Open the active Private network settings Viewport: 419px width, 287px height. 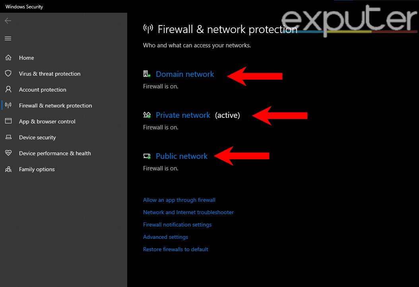183,115
